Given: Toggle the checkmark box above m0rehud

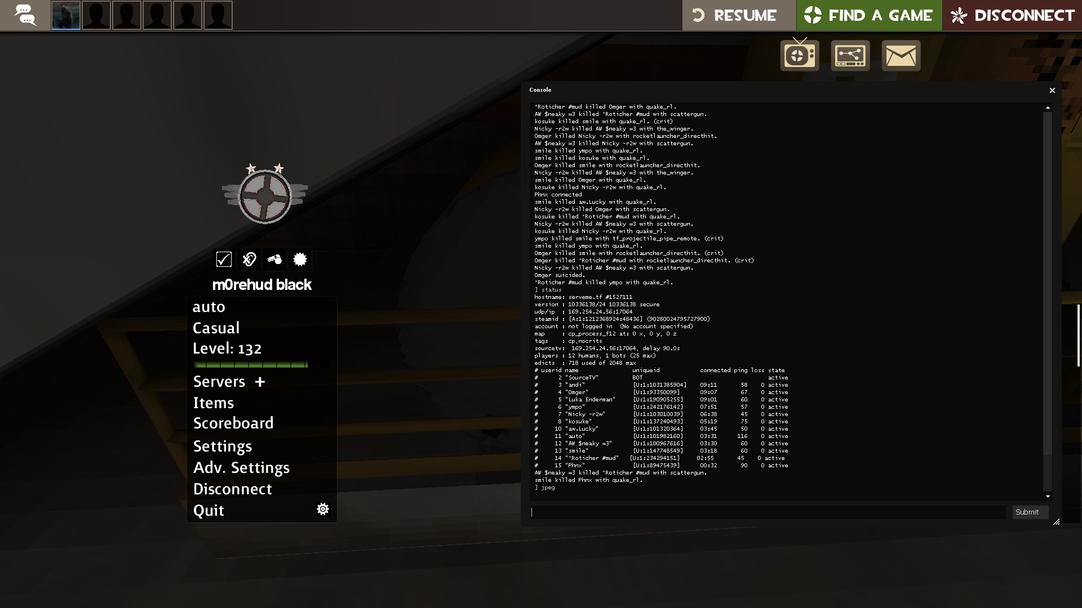Looking at the screenshot, I should tap(224, 259).
